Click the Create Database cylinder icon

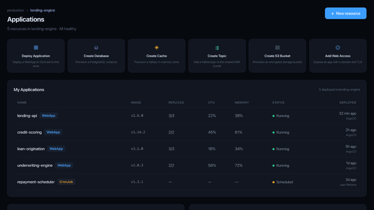pyautogui.click(x=96, y=48)
